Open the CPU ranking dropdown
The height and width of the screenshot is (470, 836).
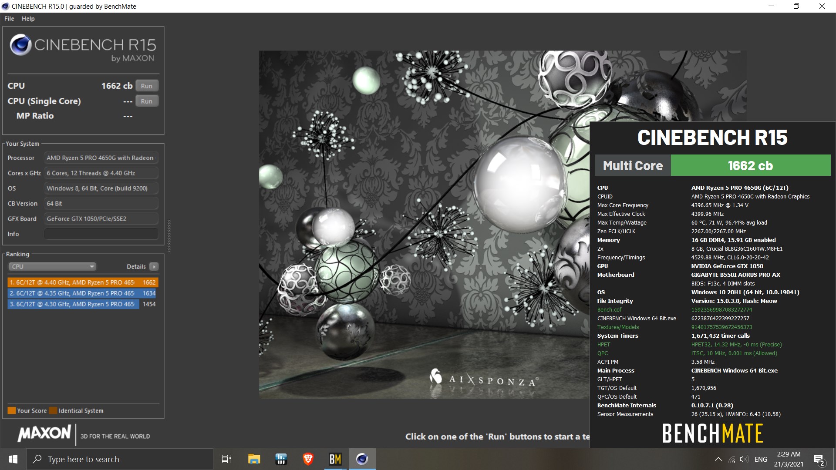coord(52,266)
